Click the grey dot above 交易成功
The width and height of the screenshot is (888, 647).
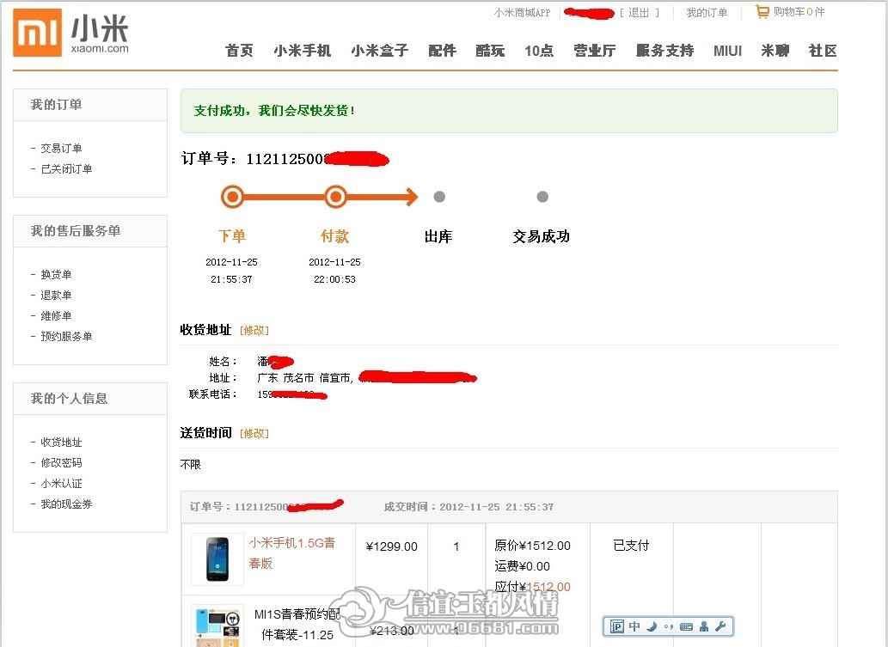(542, 197)
